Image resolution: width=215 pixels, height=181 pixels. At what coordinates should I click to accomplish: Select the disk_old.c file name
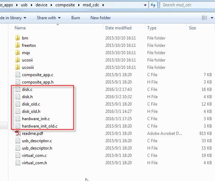point(31,104)
